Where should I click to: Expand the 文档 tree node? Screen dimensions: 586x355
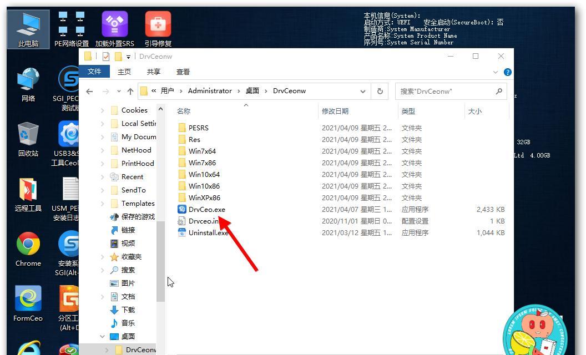click(x=103, y=297)
